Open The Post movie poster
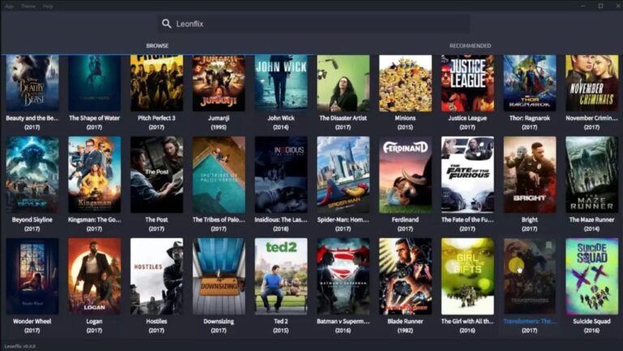Screen dimensions: 623x351 [x=157, y=175]
